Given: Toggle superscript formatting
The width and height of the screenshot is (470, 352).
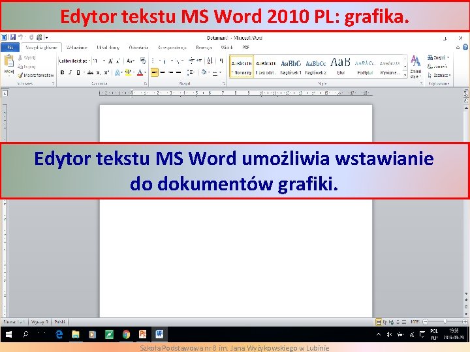Looking at the screenshot, I should coord(106,72).
